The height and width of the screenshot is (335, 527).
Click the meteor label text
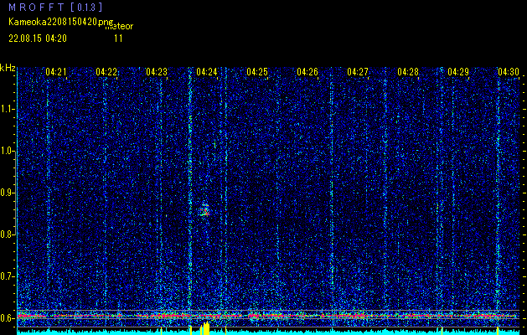[x=119, y=26]
